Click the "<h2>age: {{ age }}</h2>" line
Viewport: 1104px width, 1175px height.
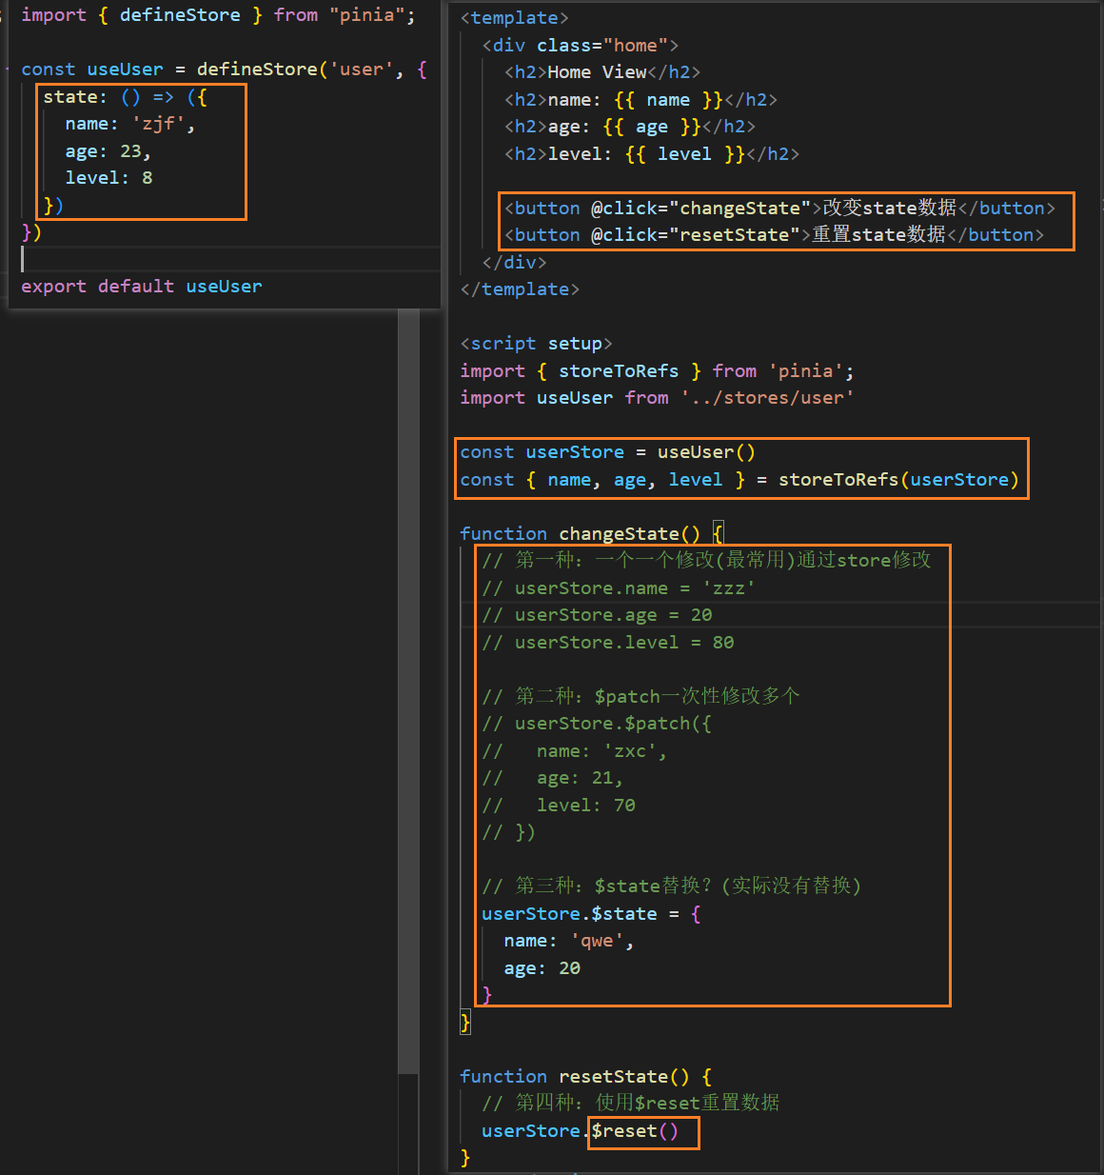click(x=630, y=127)
